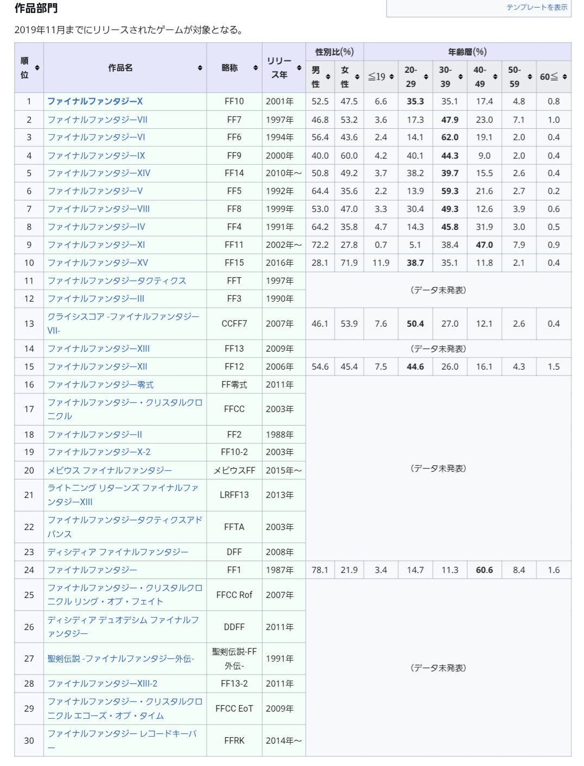Open ライトニング リターンズ ファイナルファンタジーXIII link
Viewport: 584px width, 766px height.
click(x=123, y=495)
